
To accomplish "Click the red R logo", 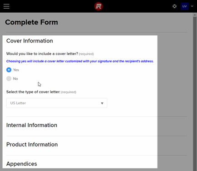I will 98,6.
